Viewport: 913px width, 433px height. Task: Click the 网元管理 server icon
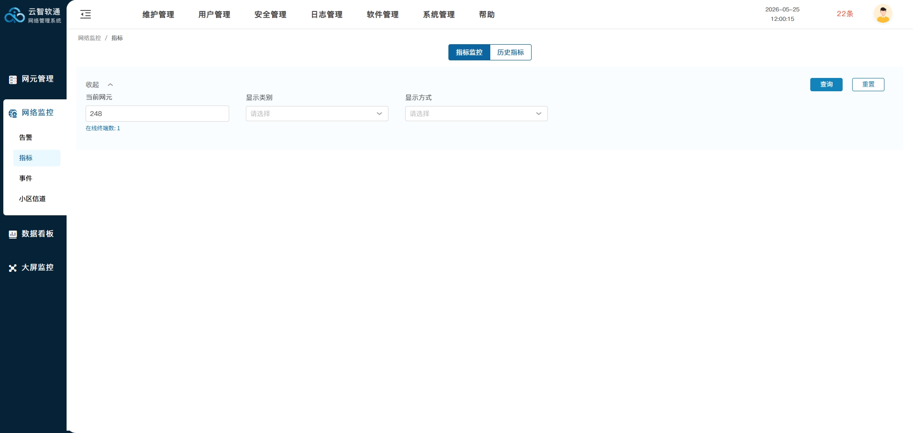13,79
